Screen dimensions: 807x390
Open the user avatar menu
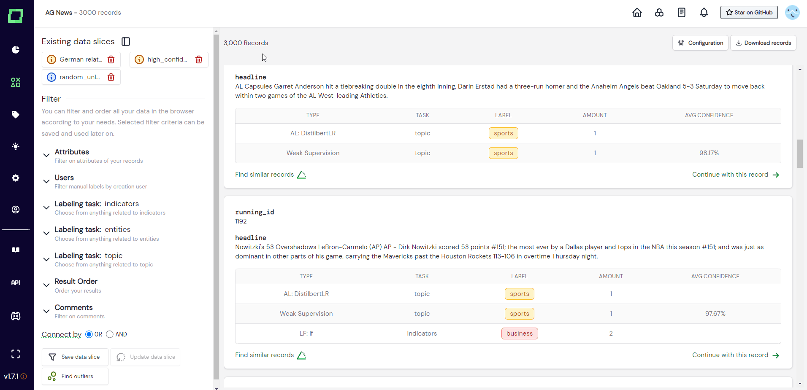point(792,12)
